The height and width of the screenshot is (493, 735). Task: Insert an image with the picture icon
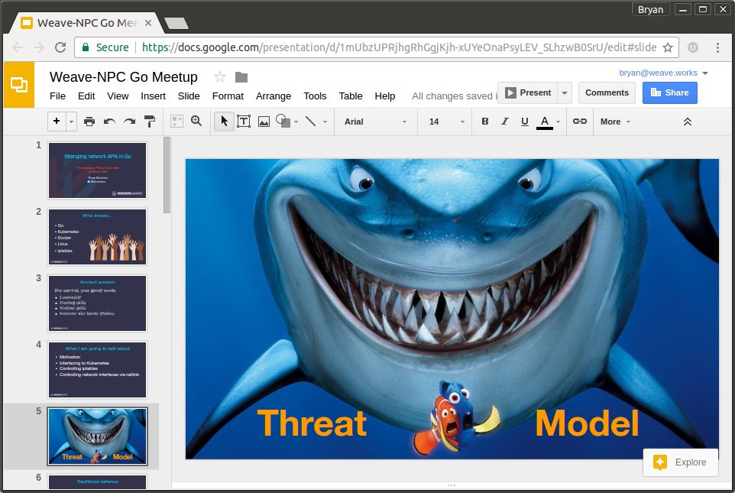pos(264,122)
